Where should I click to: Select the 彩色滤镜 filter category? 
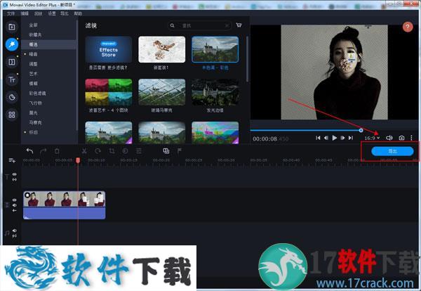click(37, 93)
